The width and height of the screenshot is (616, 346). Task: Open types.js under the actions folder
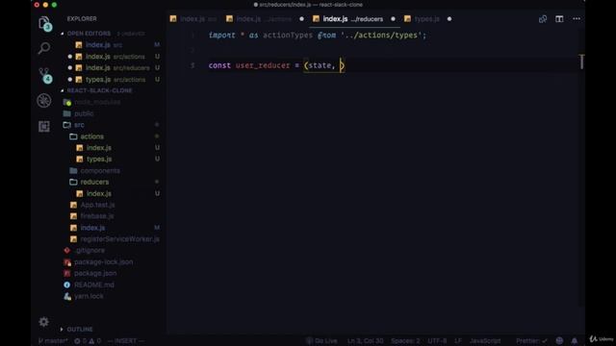pyautogui.click(x=99, y=160)
